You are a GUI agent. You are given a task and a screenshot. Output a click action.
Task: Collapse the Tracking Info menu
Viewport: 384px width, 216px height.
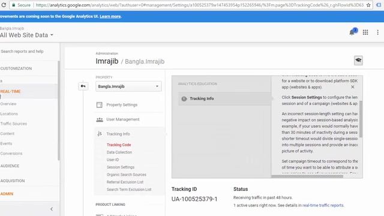pos(118,134)
